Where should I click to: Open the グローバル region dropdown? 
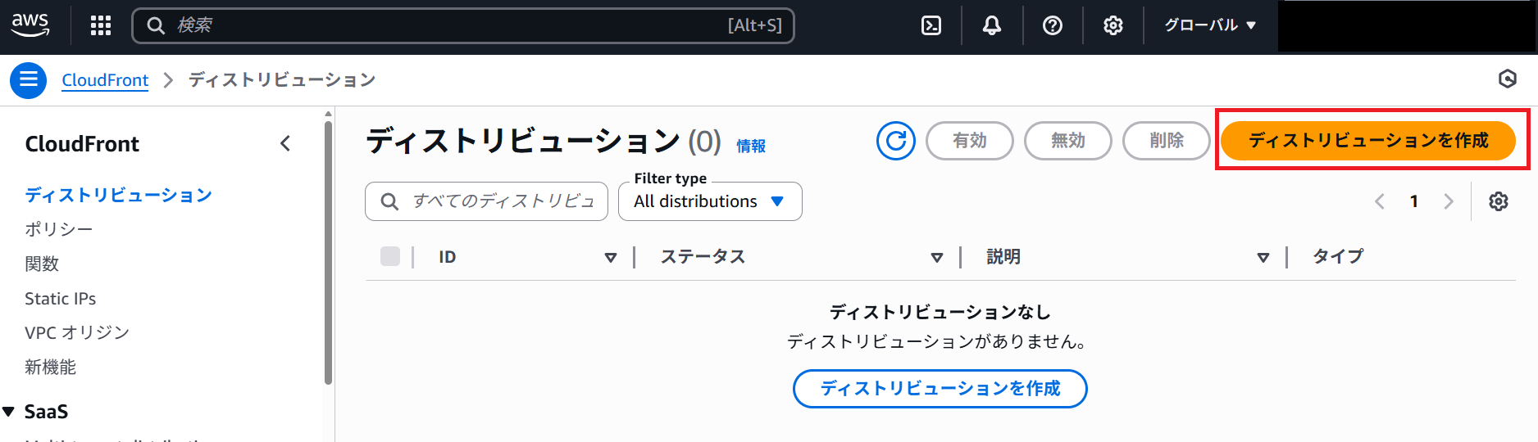click(1210, 25)
